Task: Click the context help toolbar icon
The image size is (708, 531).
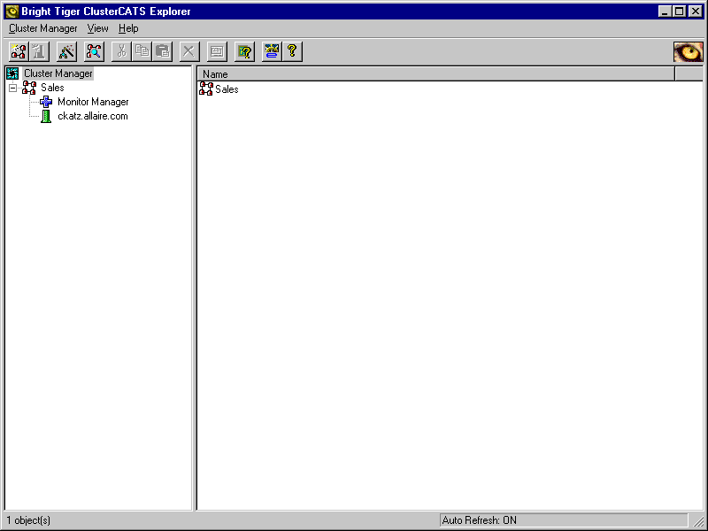Action: coord(244,51)
